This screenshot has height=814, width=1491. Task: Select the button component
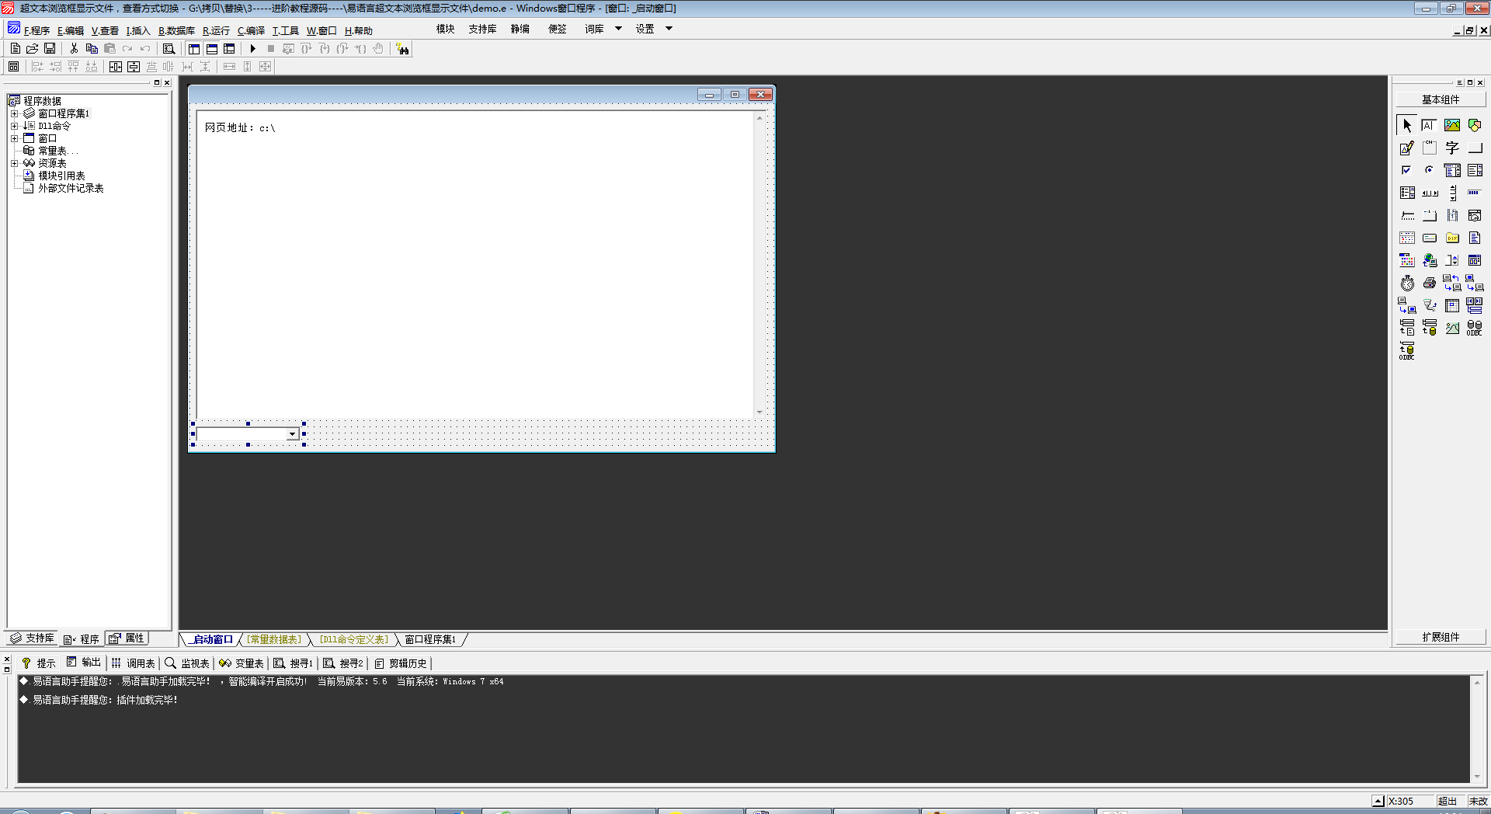(x=1475, y=148)
